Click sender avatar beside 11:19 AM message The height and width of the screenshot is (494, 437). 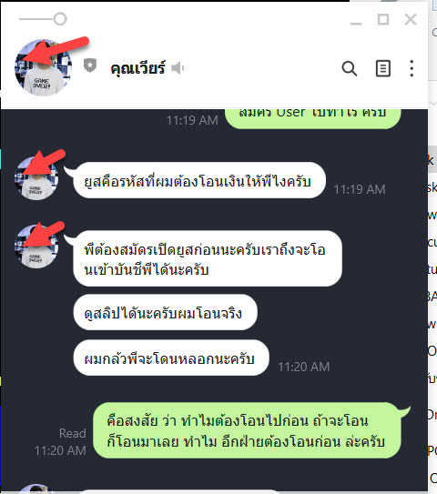36,178
